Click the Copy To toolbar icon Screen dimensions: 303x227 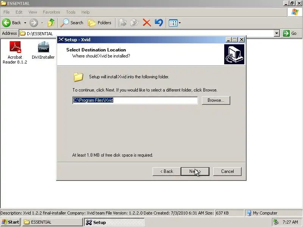pos(134,23)
